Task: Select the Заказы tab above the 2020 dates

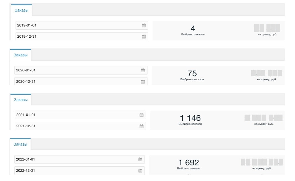Action: [21, 55]
